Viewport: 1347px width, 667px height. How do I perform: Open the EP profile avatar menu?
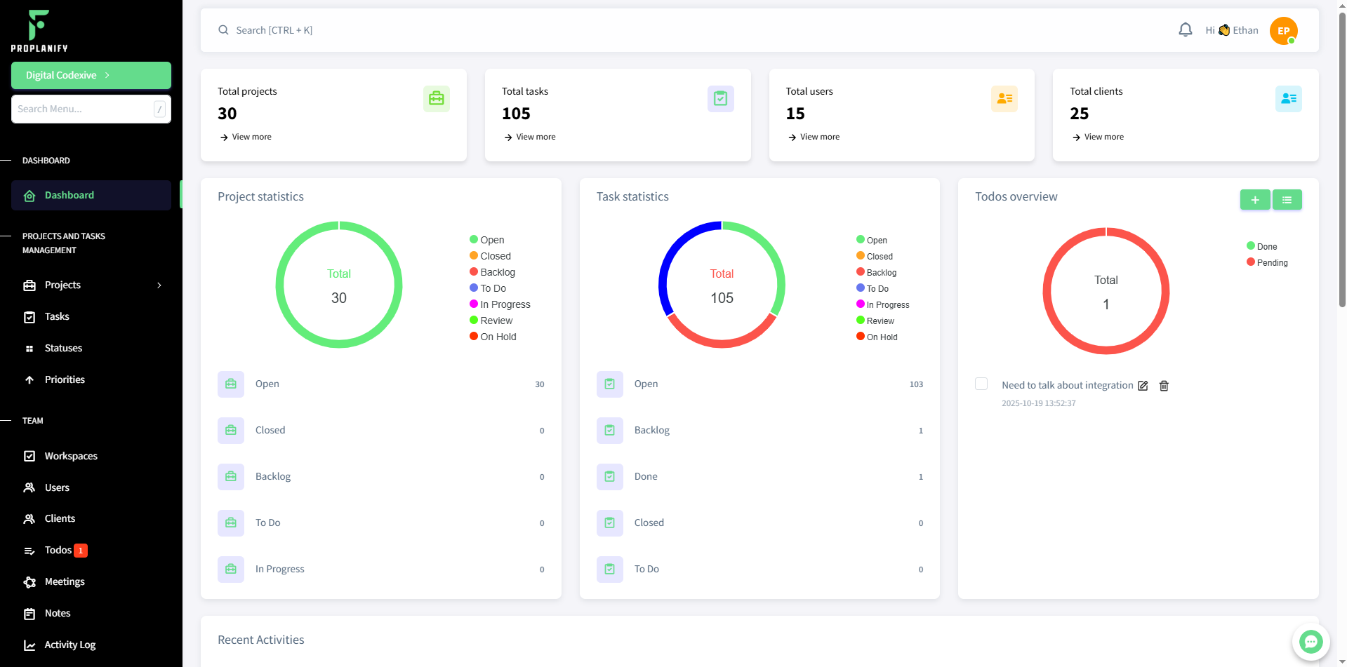(x=1282, y=31)
